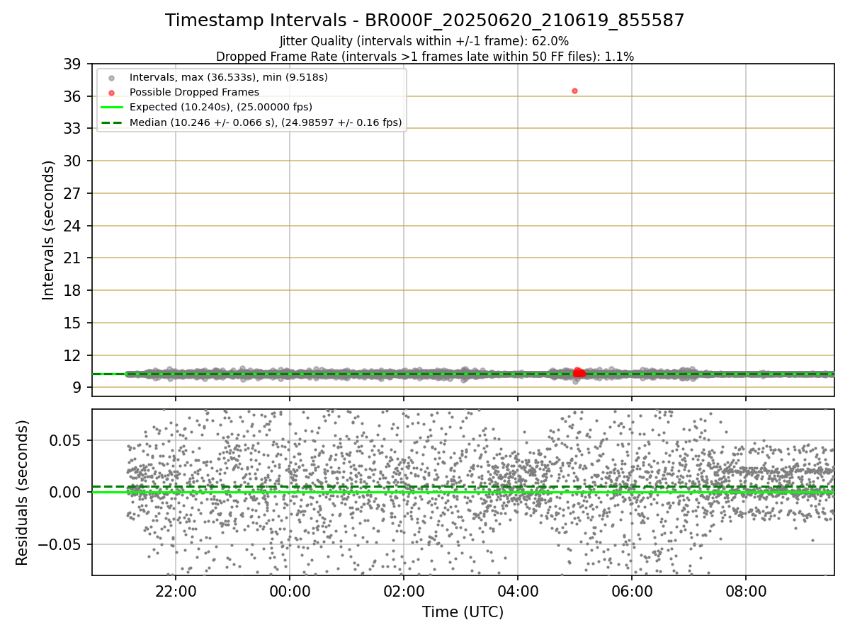
Task: Click y-axis tick label 39
Action: [72, 64]
